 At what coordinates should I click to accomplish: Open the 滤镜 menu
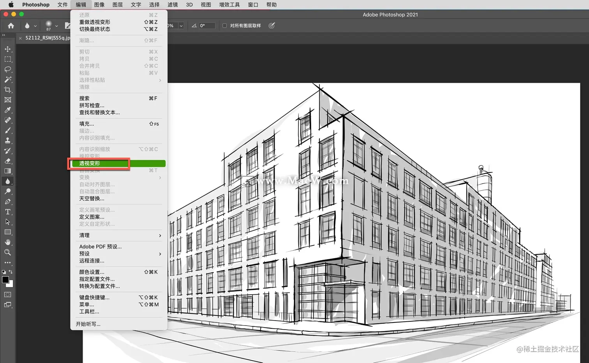pyautogui.click(x=173, y=5)
